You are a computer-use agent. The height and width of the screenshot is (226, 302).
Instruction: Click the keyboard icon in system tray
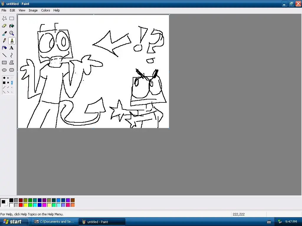[x=269, y=222]
